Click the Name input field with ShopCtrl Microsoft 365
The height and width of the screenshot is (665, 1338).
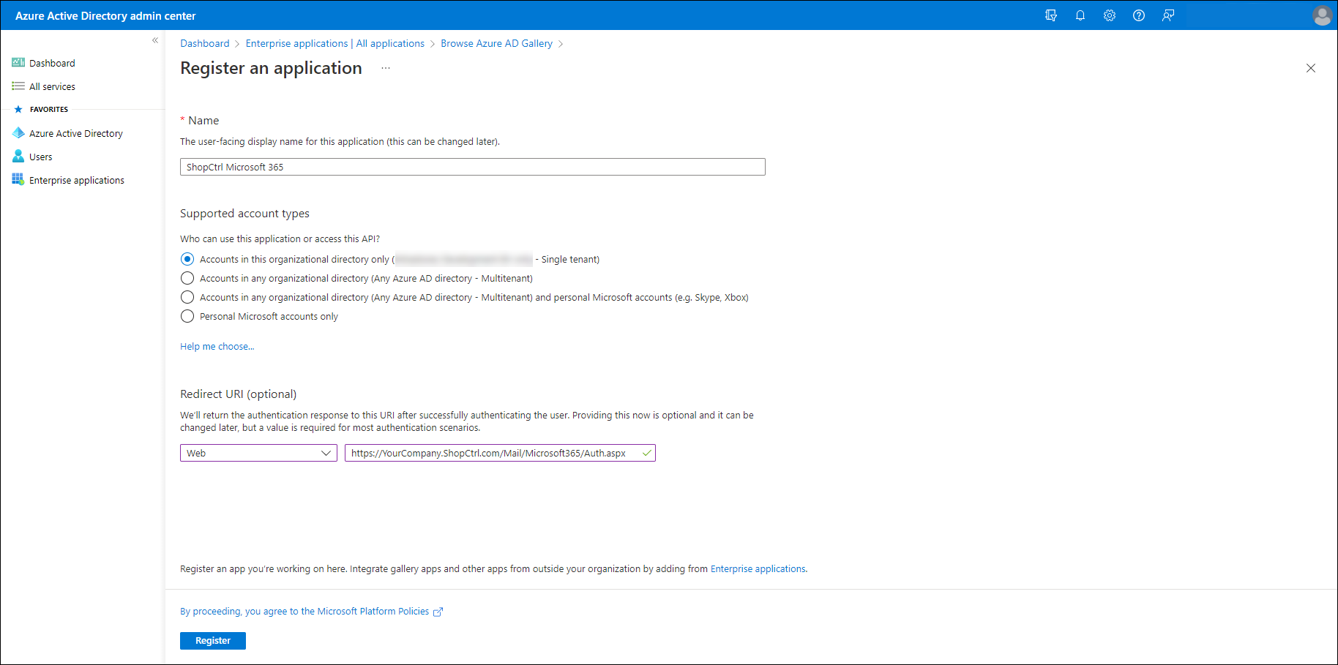coord(473,167)
